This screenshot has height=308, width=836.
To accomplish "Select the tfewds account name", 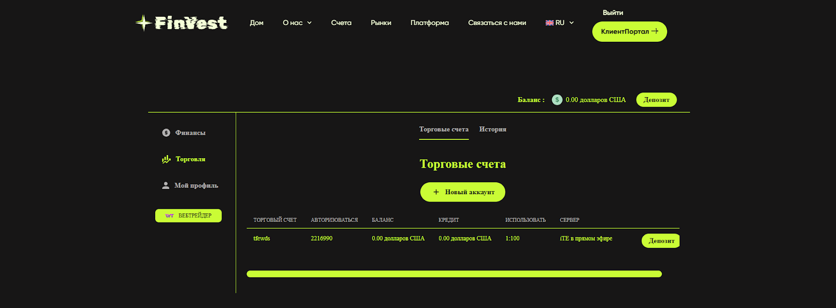I will pos(262,238).
